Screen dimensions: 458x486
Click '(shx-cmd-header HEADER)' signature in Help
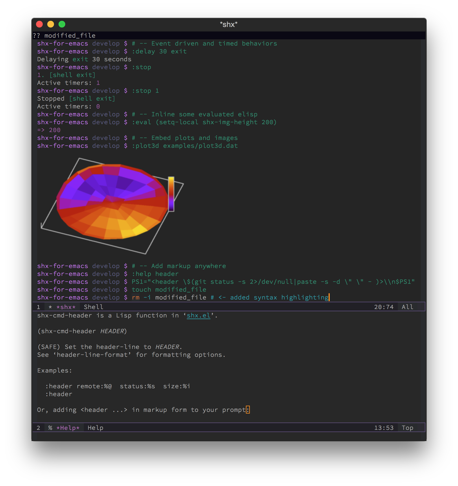(x=82, y=331)
